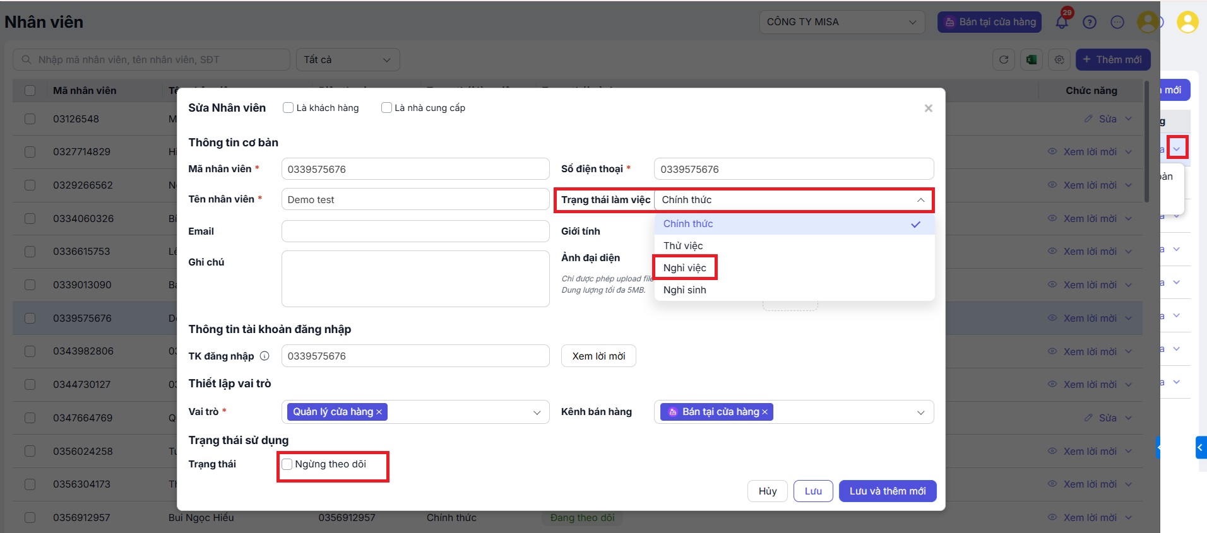Collapse the Trạng thái làm việc dropdown
This screenshot has height=533, width=1207.
(x=920, y=200)
